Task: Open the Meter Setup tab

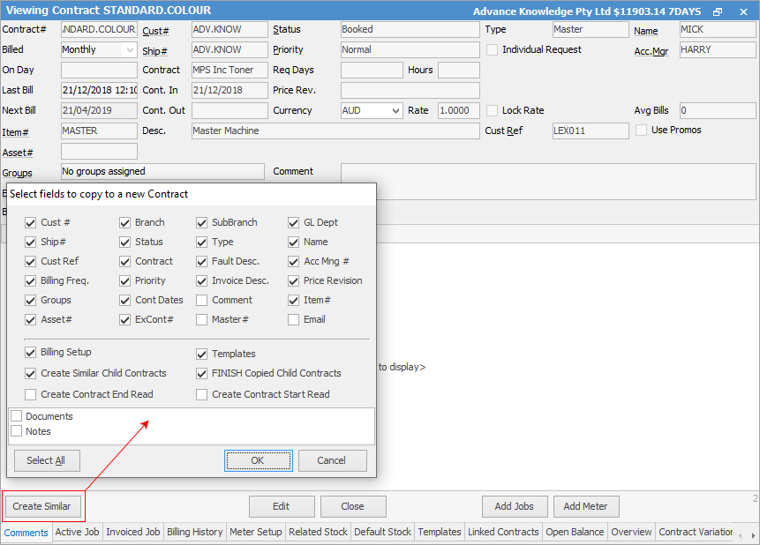Action: coord(255,532)
